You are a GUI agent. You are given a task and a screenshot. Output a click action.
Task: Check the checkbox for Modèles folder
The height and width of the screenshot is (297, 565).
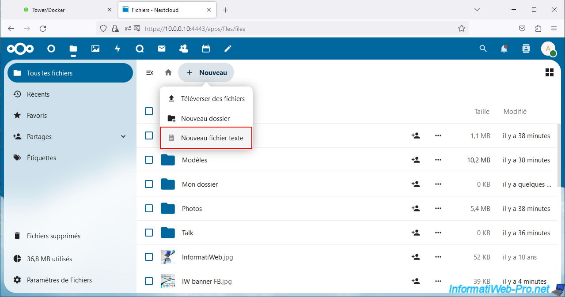(149, 160)
